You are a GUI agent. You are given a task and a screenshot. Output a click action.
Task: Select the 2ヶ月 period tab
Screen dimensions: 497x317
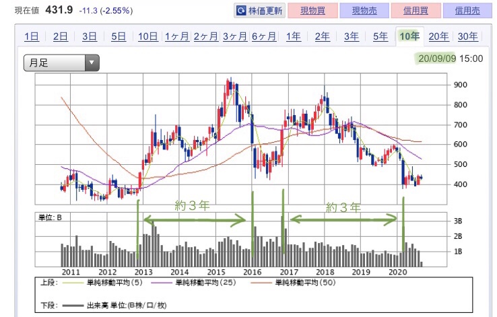[x=206, y=36]
